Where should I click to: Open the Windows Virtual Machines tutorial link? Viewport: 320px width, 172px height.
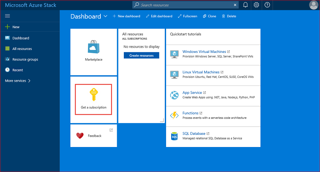pos(204,52)
